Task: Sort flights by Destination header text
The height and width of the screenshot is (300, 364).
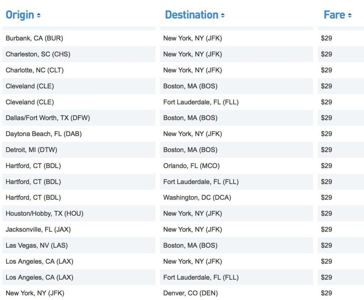Action: (x=192, y=15)
